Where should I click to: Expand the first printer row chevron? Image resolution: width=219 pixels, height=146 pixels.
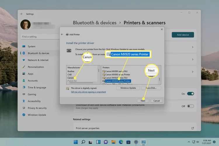[193, 47]
